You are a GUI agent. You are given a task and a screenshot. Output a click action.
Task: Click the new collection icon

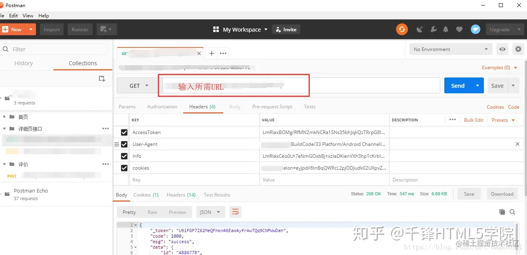(102, 79)
